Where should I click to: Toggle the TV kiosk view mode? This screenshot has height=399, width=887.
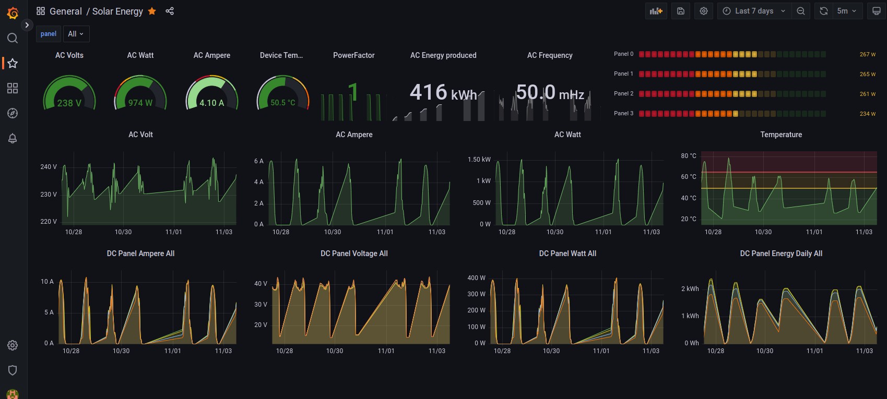(x=876, y=11)
